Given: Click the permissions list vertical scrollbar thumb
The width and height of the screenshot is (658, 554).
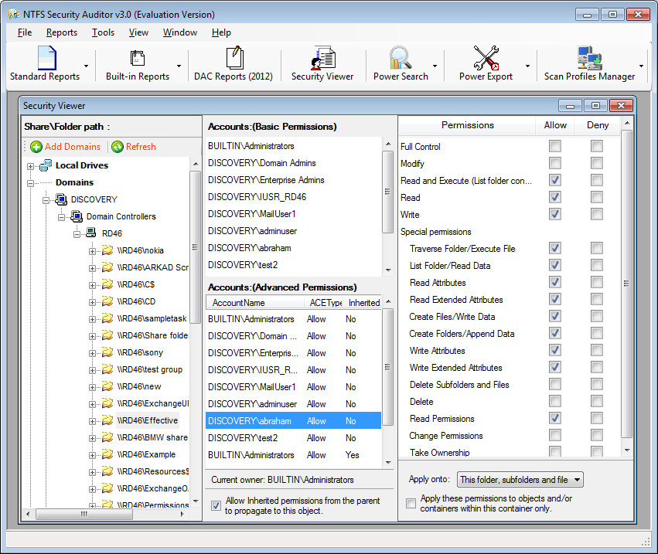Looking at the screenshot, I should (626, 284).
